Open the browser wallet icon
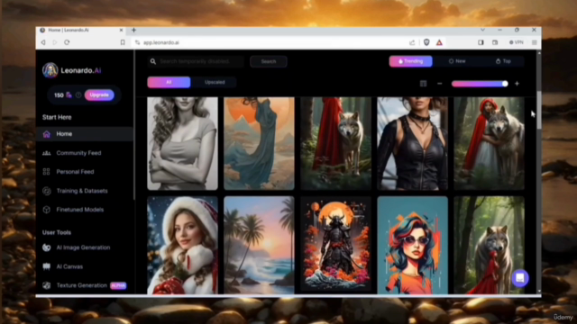 click(x=495, y=42)
